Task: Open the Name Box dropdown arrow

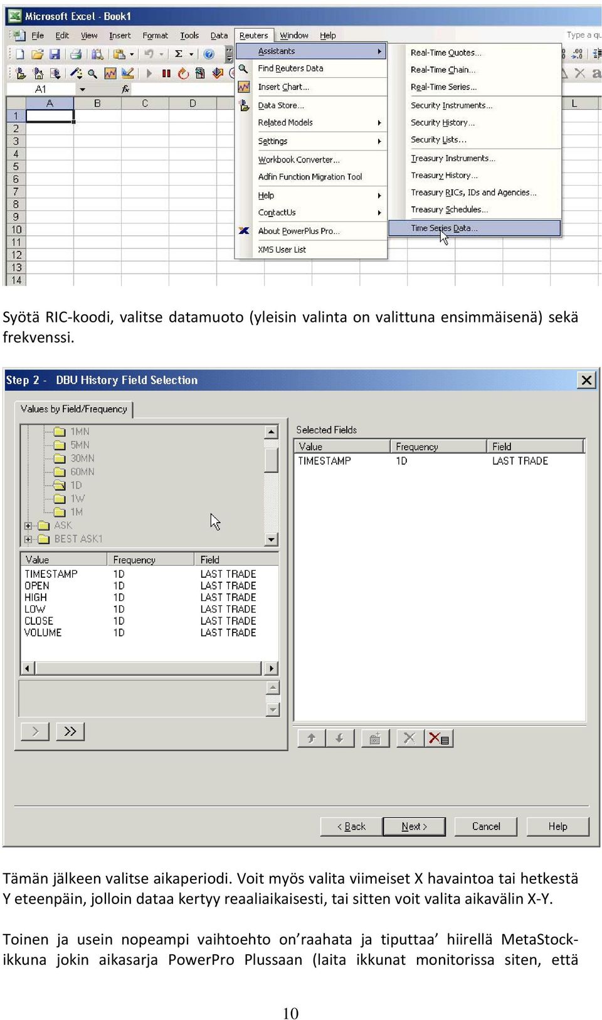Action: pos(82,89)
